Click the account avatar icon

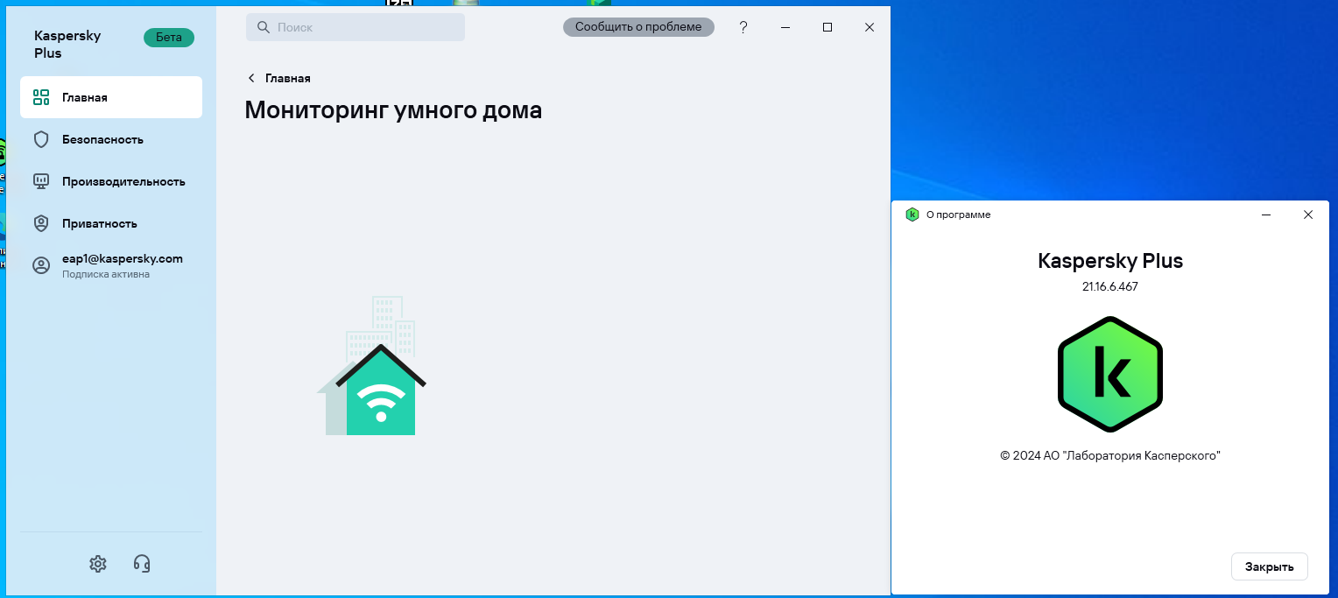(41, 265)
